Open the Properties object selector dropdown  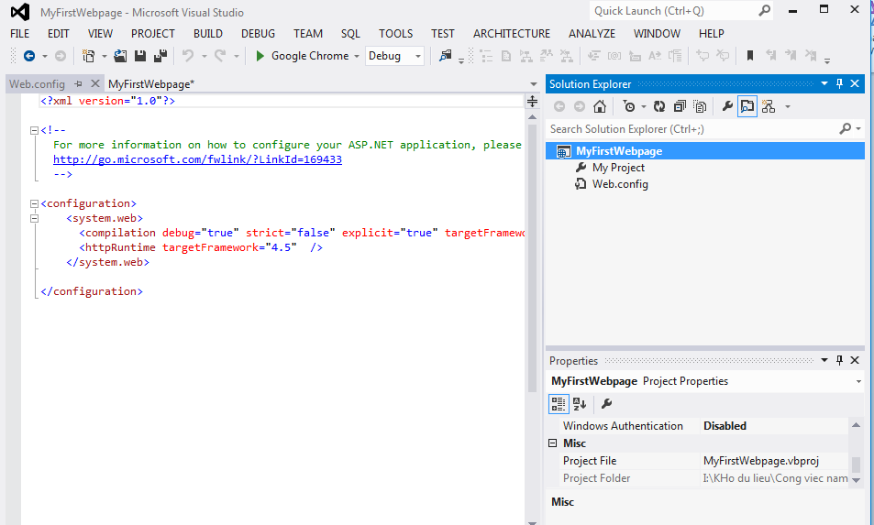coord(858,381)
